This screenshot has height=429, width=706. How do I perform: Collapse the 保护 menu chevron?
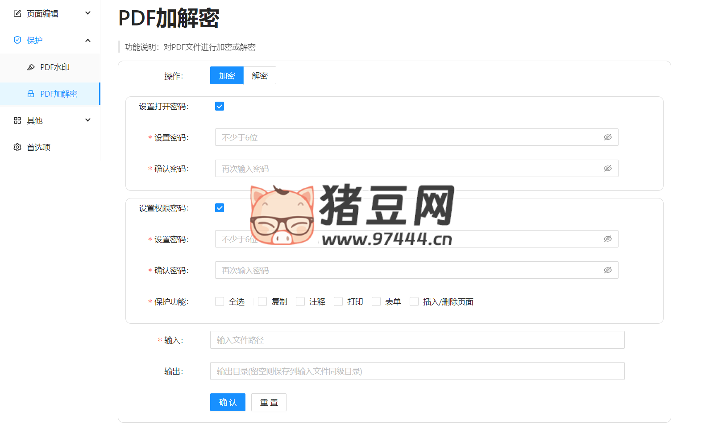[x=88, y=40]
